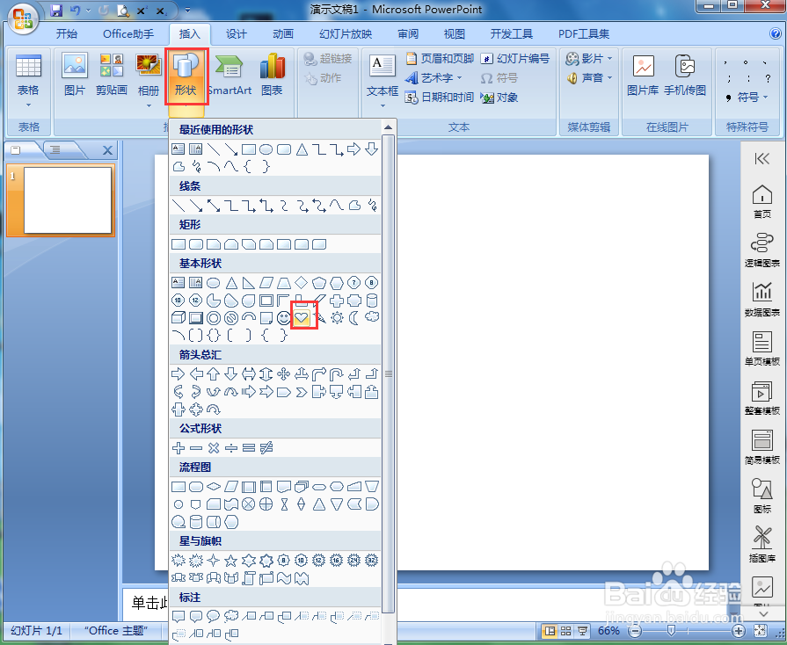Open the Data Chart sidebar panel
787x645 pixels.
pyautogui.click(x=761, y=299)
